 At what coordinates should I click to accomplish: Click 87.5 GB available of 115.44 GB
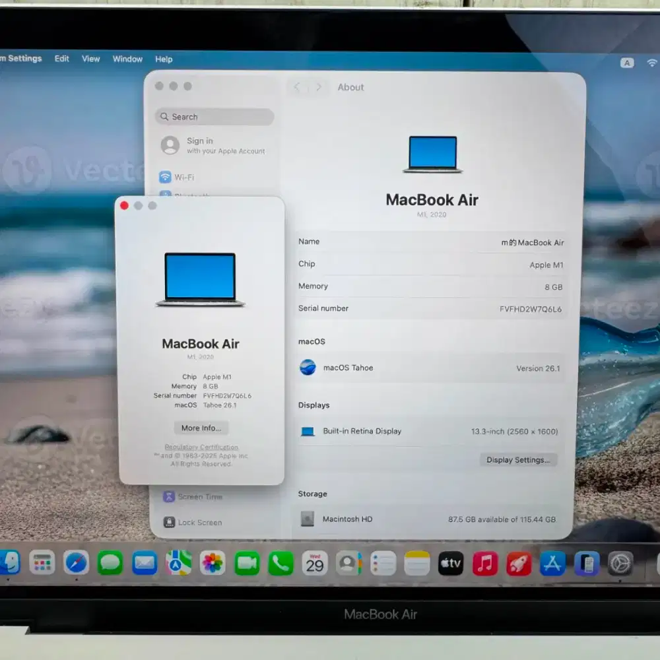tap(502, 519)
